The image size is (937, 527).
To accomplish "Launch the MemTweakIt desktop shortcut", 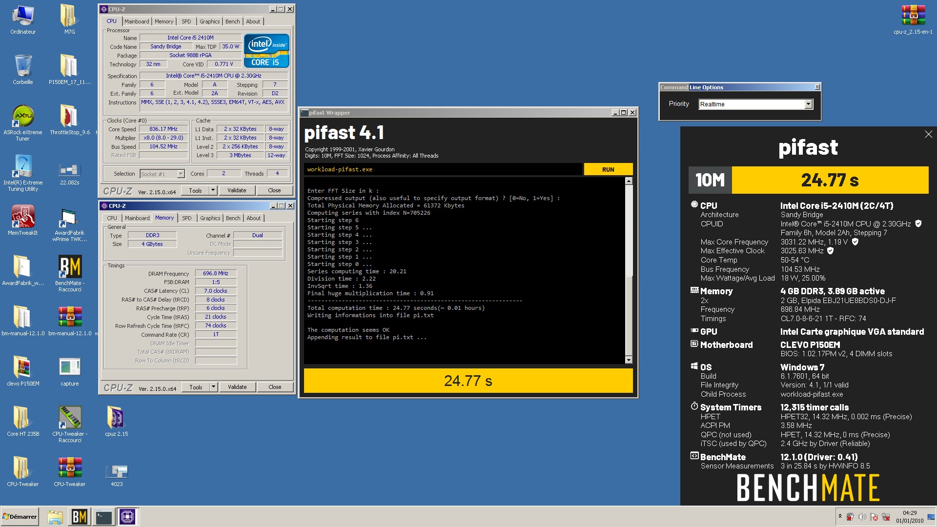I will (23, 221).
